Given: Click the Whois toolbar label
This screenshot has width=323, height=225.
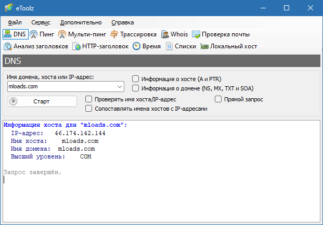Looking at the screenshot, I should [179, 34].
